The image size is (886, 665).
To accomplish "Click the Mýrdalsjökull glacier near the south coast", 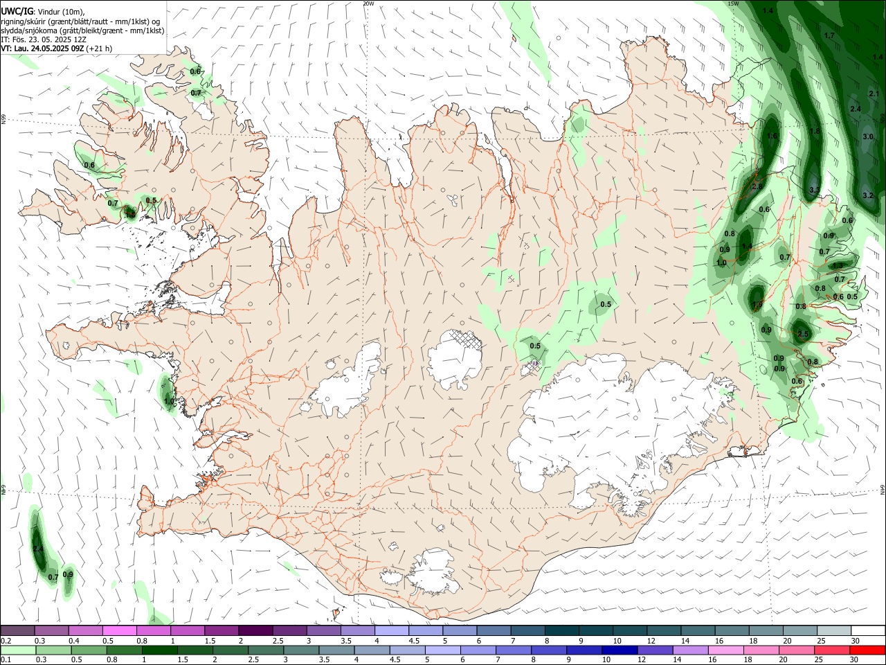I will pyautogui.click(x=433, y=571).
